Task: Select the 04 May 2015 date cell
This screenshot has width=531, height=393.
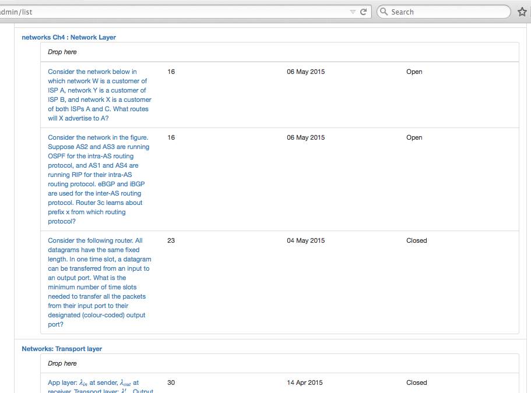Action: pos(306,240)
